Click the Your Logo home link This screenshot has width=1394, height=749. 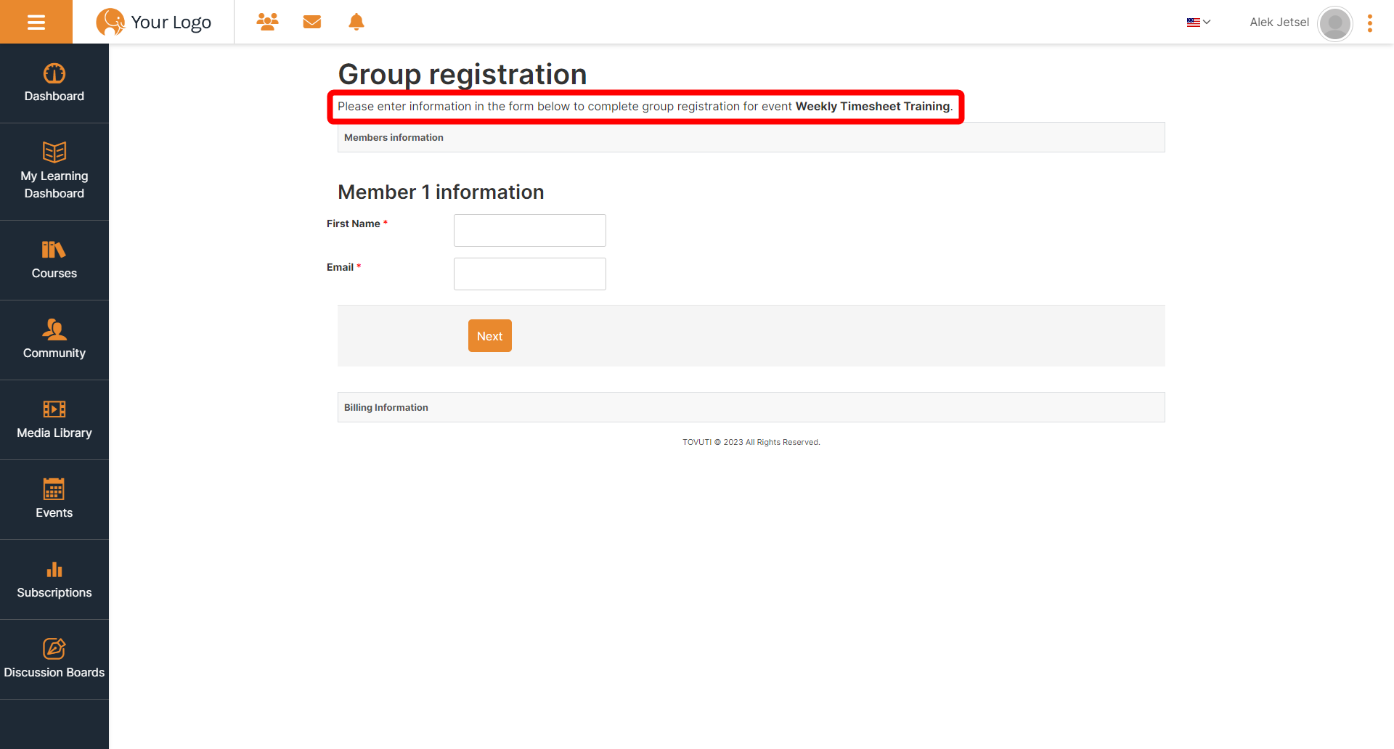(x=154, y=22)
